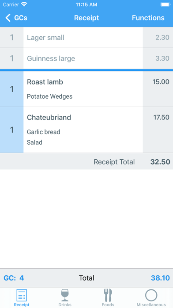Go back to GCs list
This screenshot has width=173, height=308.
pyautogui.click(x=16, y=18)
